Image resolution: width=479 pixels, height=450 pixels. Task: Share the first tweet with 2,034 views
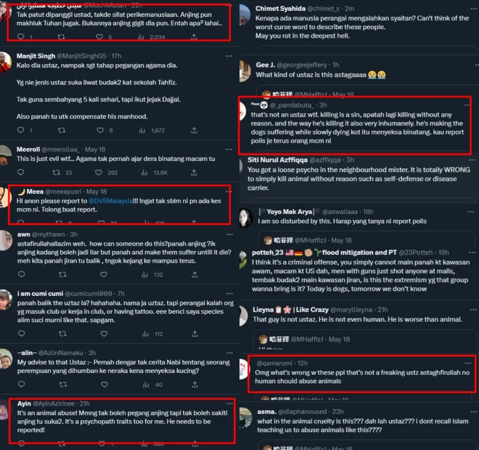click(x=194, y=37)
